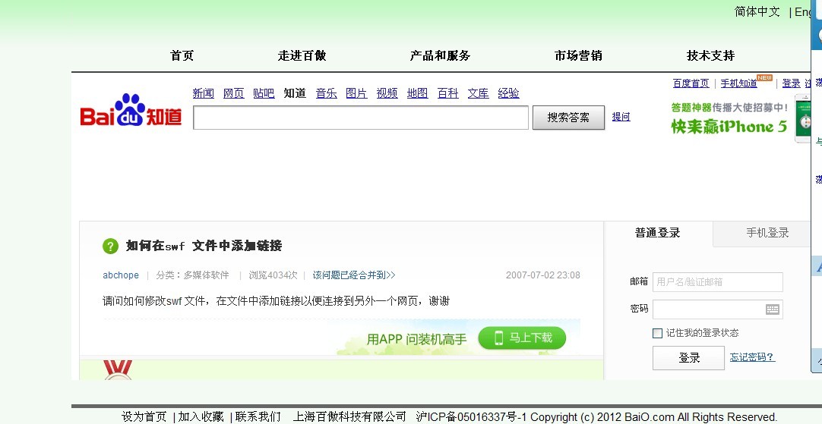Click into the Baidu Zhidao search box
The height and width of the screenshot is (424, 822).
[x=360, y=118]
